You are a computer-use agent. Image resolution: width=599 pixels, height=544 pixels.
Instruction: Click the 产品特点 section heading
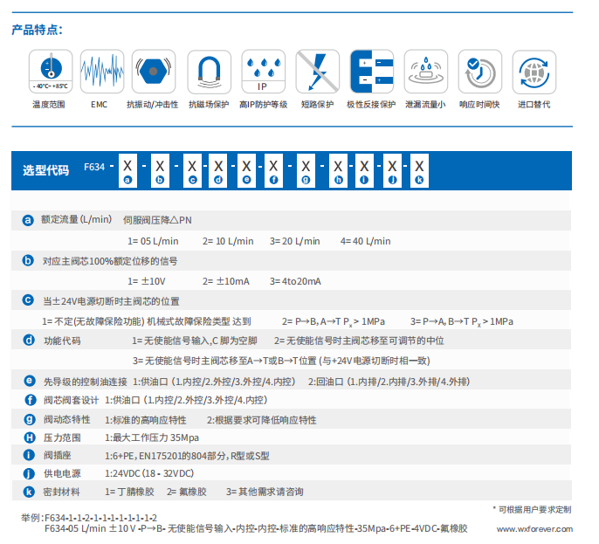[x=36, y=30]
